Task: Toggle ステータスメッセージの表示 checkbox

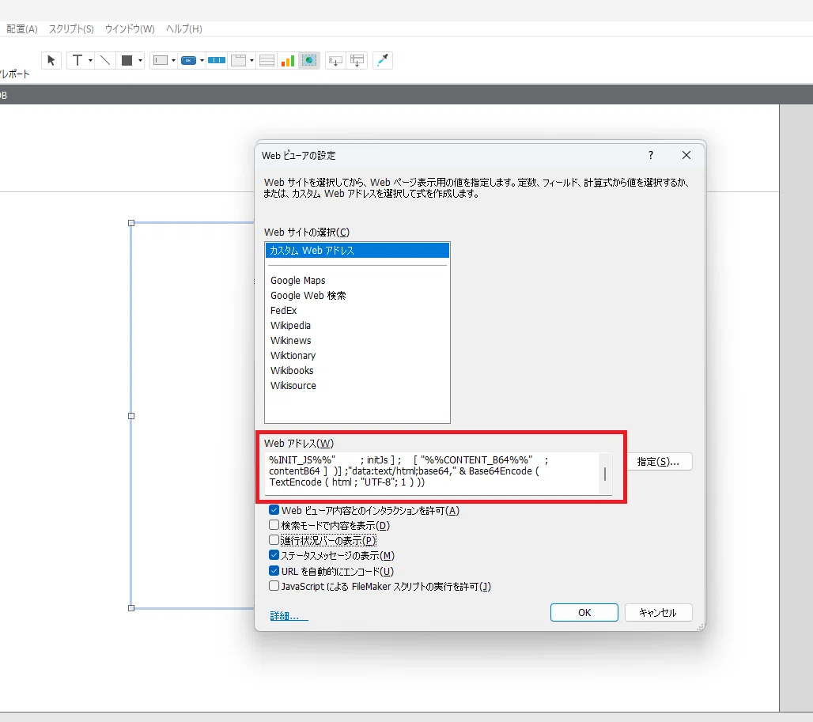Action: (x=274, y=556)
